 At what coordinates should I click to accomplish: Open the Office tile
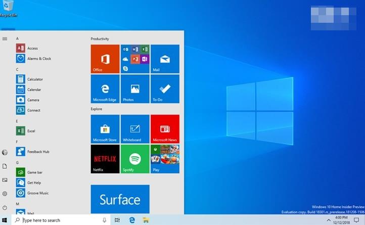105,59
